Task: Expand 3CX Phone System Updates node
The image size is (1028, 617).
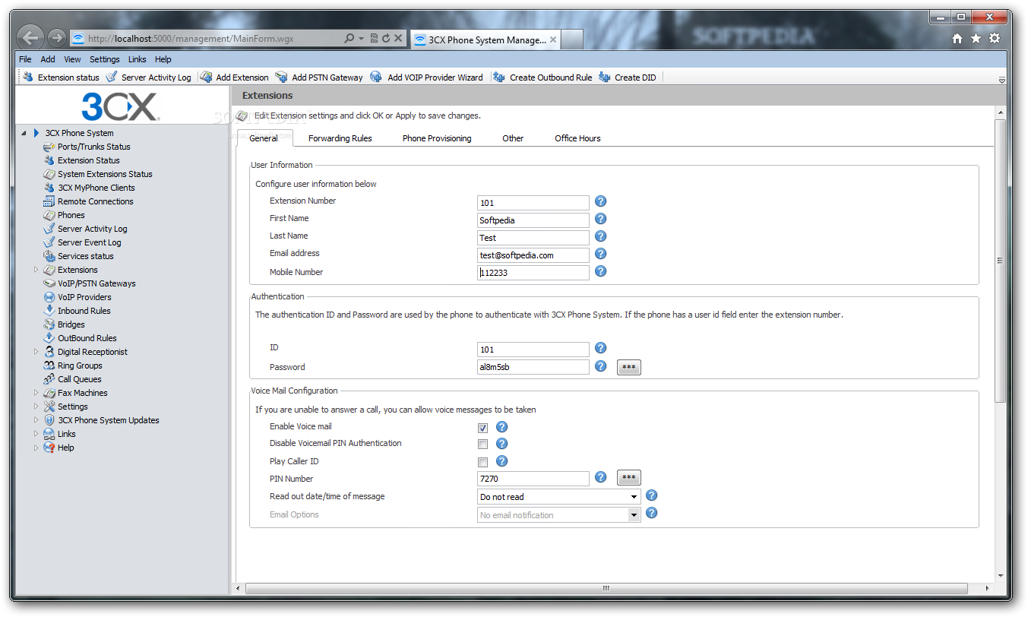Action: click(36, 420)
